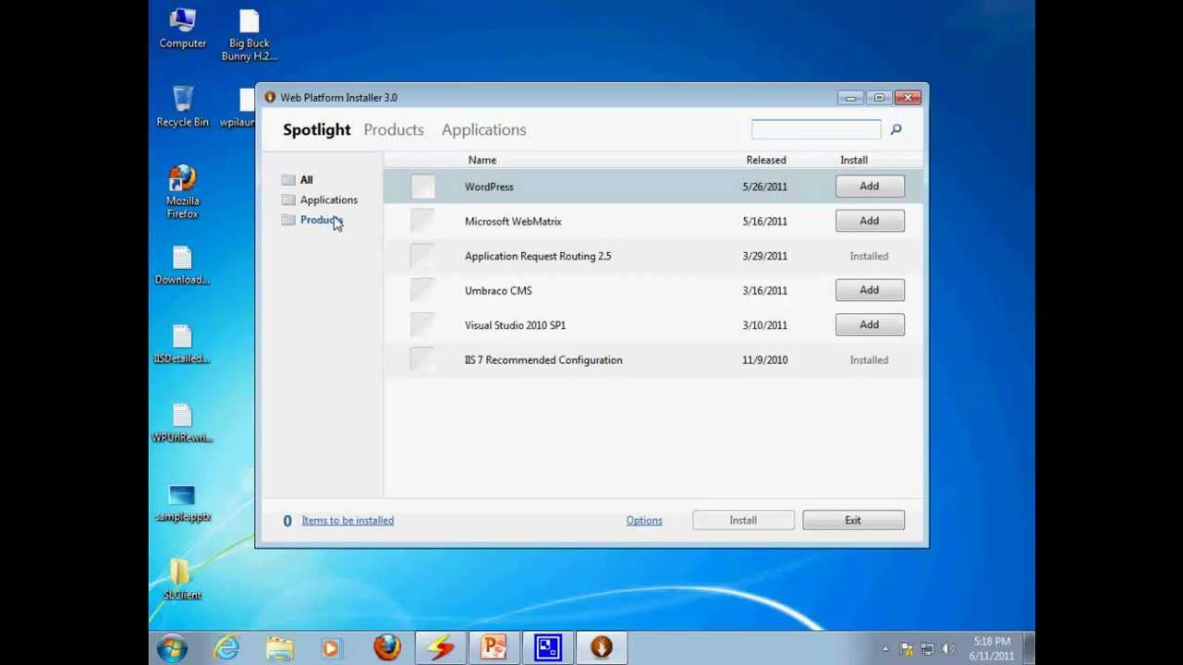
Task: Click the Web Platform Installer title icon
Action: tap(269, 97)
